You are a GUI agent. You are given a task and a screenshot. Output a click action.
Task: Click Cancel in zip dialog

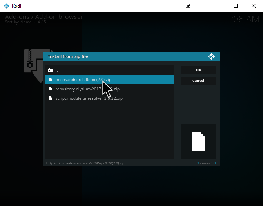tap(198, 81)
